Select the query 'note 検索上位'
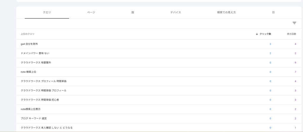The image size is (303, 132). [28, 72]
